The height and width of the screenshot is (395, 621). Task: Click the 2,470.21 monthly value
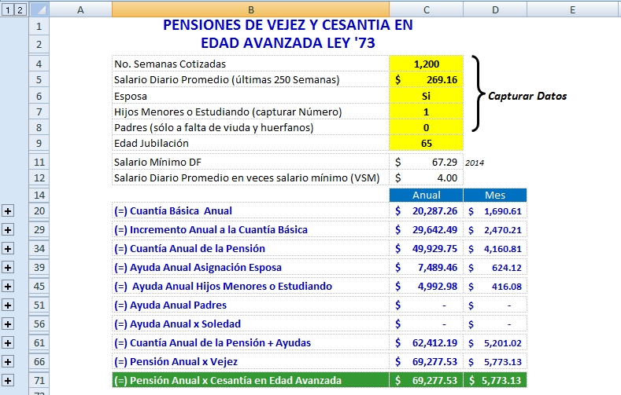495,230
